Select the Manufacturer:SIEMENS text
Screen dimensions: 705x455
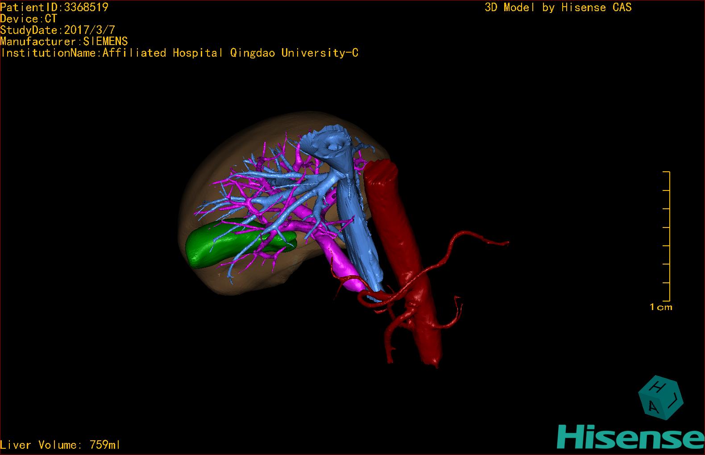coord(64,41)
